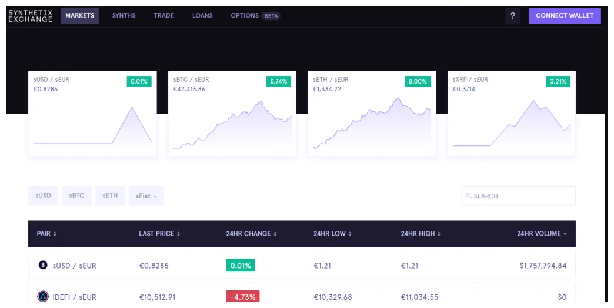Click the sUSD coin icon in table
The height and width of the screenshot is (308, 614).
coord(43,265)
